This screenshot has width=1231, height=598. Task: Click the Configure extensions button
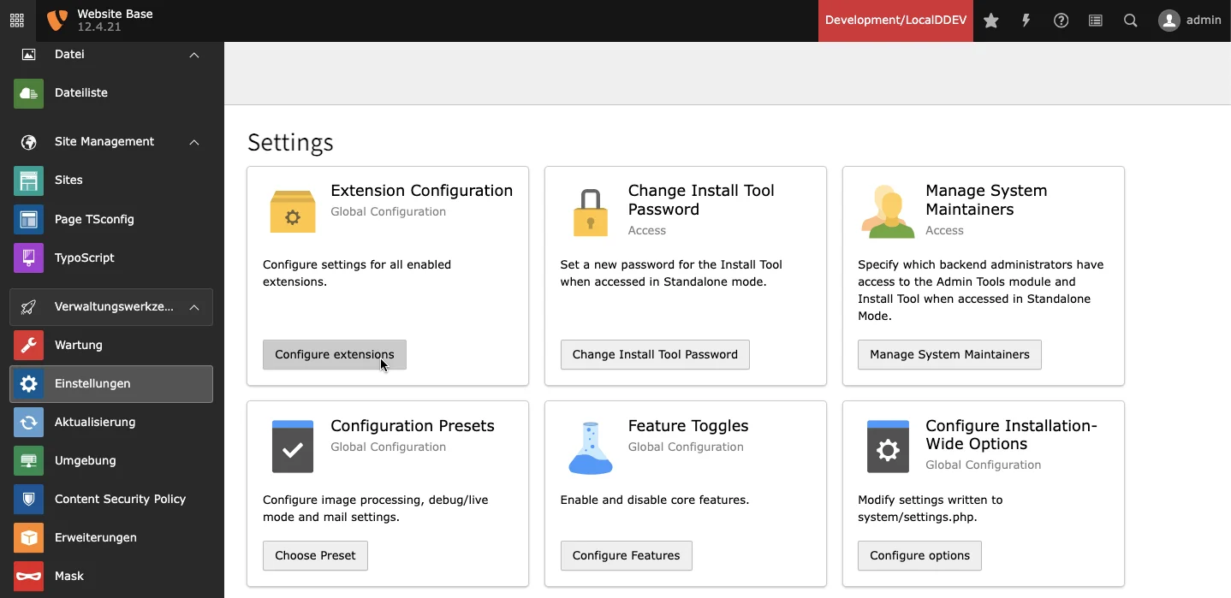(334, 354)
